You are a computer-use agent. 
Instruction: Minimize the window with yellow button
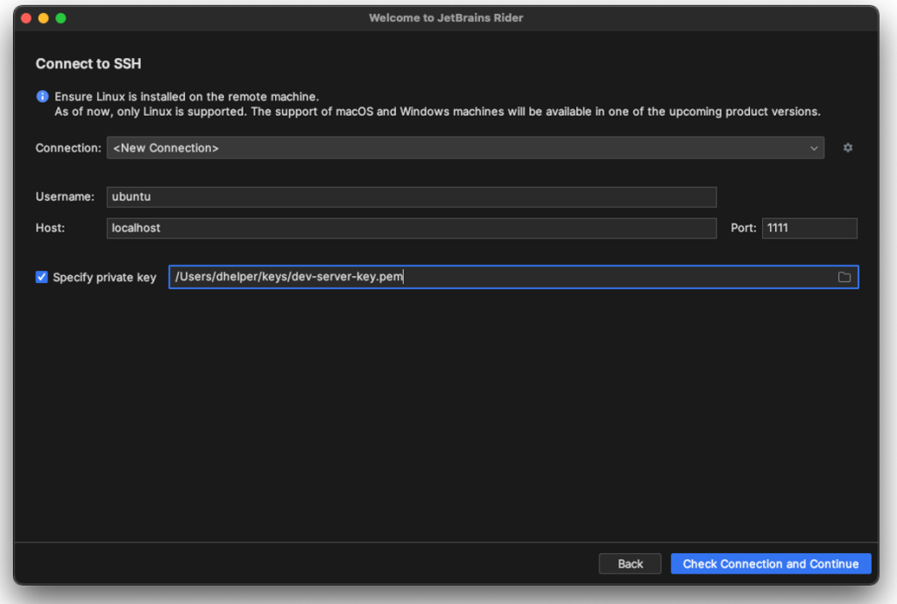pyautogui.click(x=41, y=16)
